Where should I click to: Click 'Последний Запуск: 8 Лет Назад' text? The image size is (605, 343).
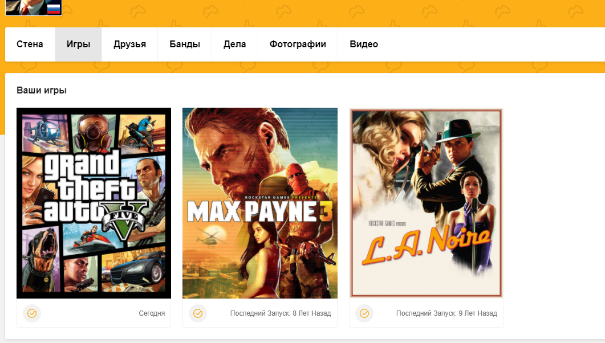point(280,313)
